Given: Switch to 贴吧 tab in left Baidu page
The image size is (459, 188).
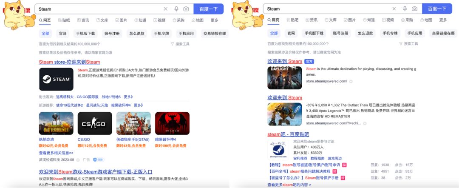Looking at the screenshot, I should click(64, 20).
